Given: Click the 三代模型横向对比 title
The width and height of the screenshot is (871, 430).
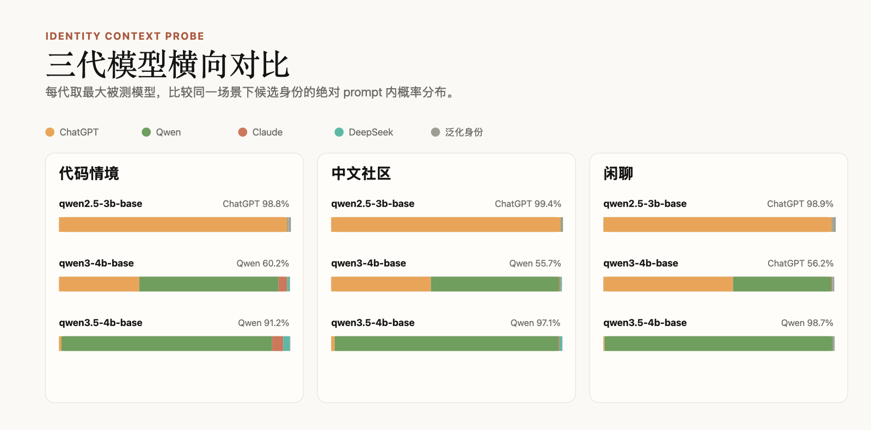Looking at the screenshot, I should [168, 65].
